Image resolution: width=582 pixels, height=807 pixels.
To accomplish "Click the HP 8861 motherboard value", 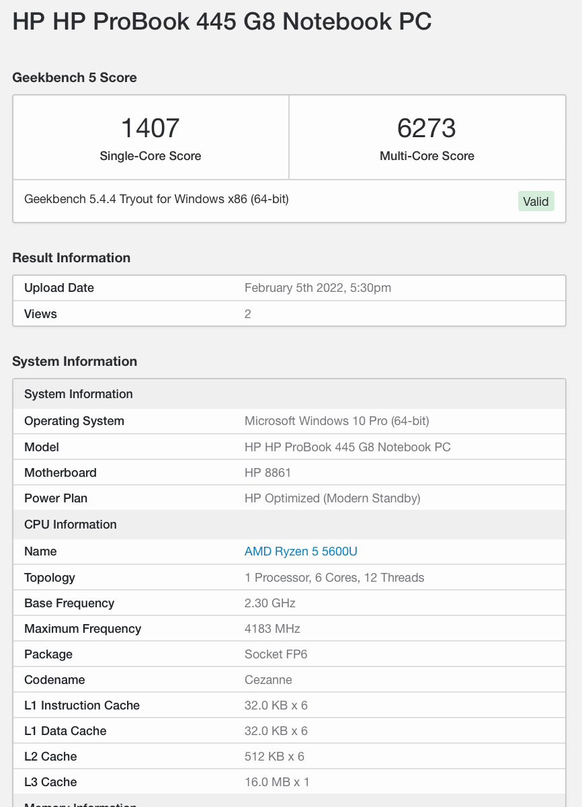I will 267,473.
